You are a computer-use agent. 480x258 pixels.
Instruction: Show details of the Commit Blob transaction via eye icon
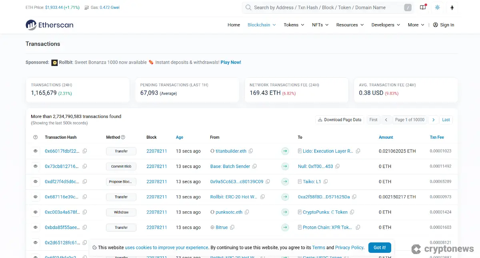(35, 166)
